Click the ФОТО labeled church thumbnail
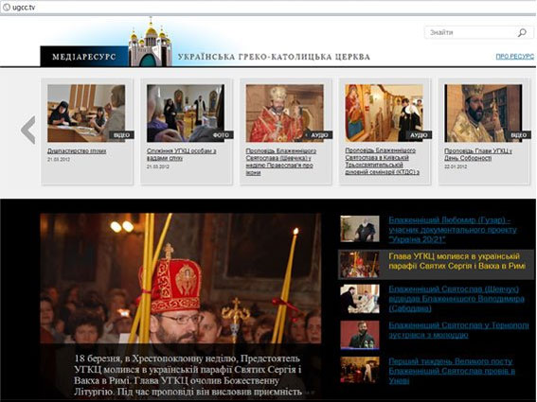Viewport: 537px width, 402px height. point(186,114)
